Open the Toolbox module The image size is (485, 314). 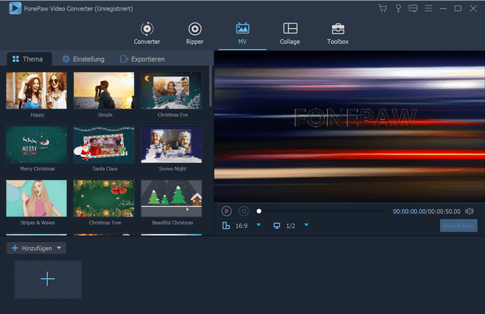[337, 33]
